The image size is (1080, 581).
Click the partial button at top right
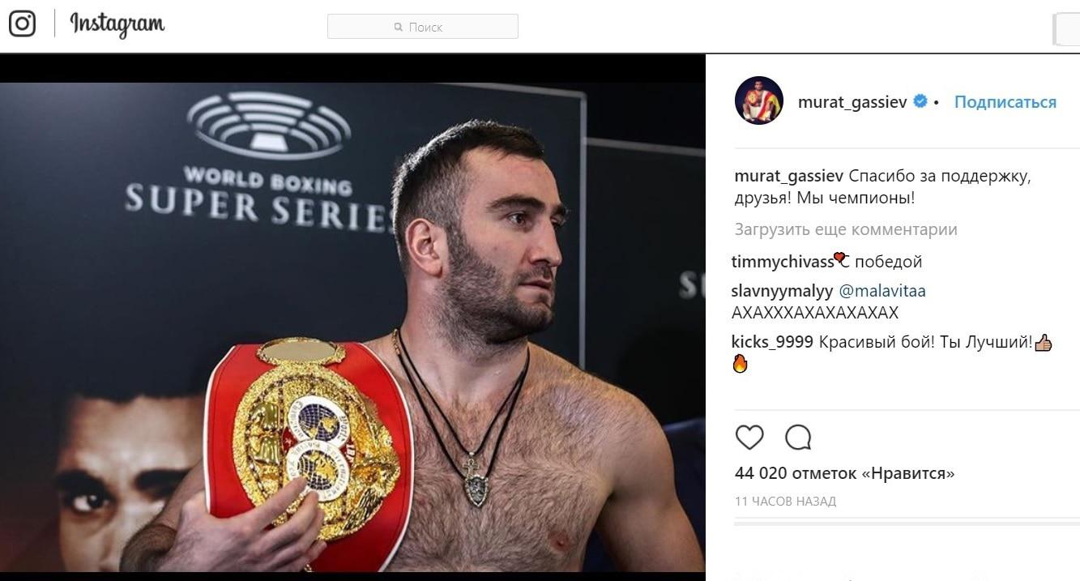coord(1066,30)
